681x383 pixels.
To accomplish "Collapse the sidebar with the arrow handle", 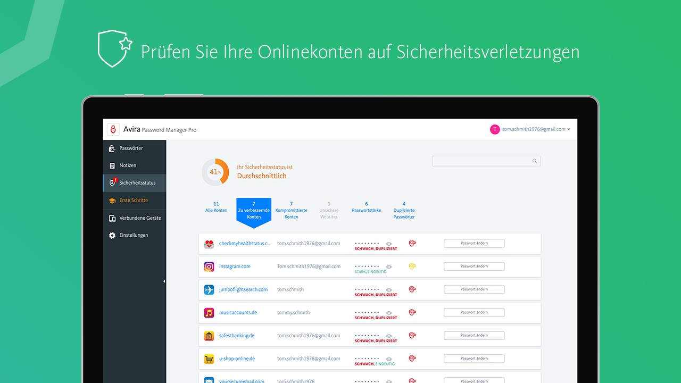I will (164, 281).
